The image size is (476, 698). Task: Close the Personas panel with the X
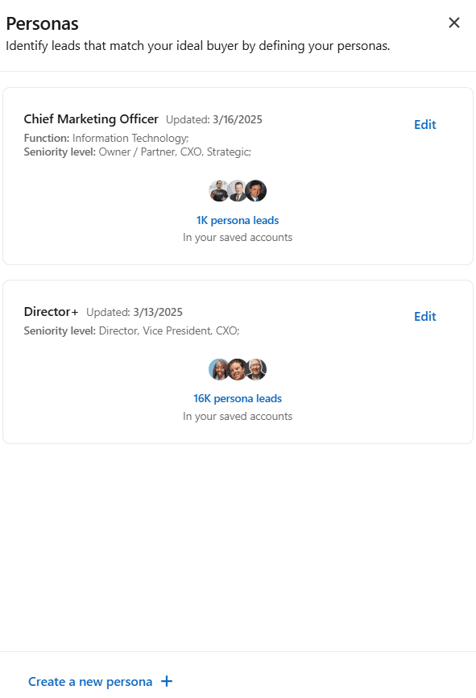(x=453, y=23)
